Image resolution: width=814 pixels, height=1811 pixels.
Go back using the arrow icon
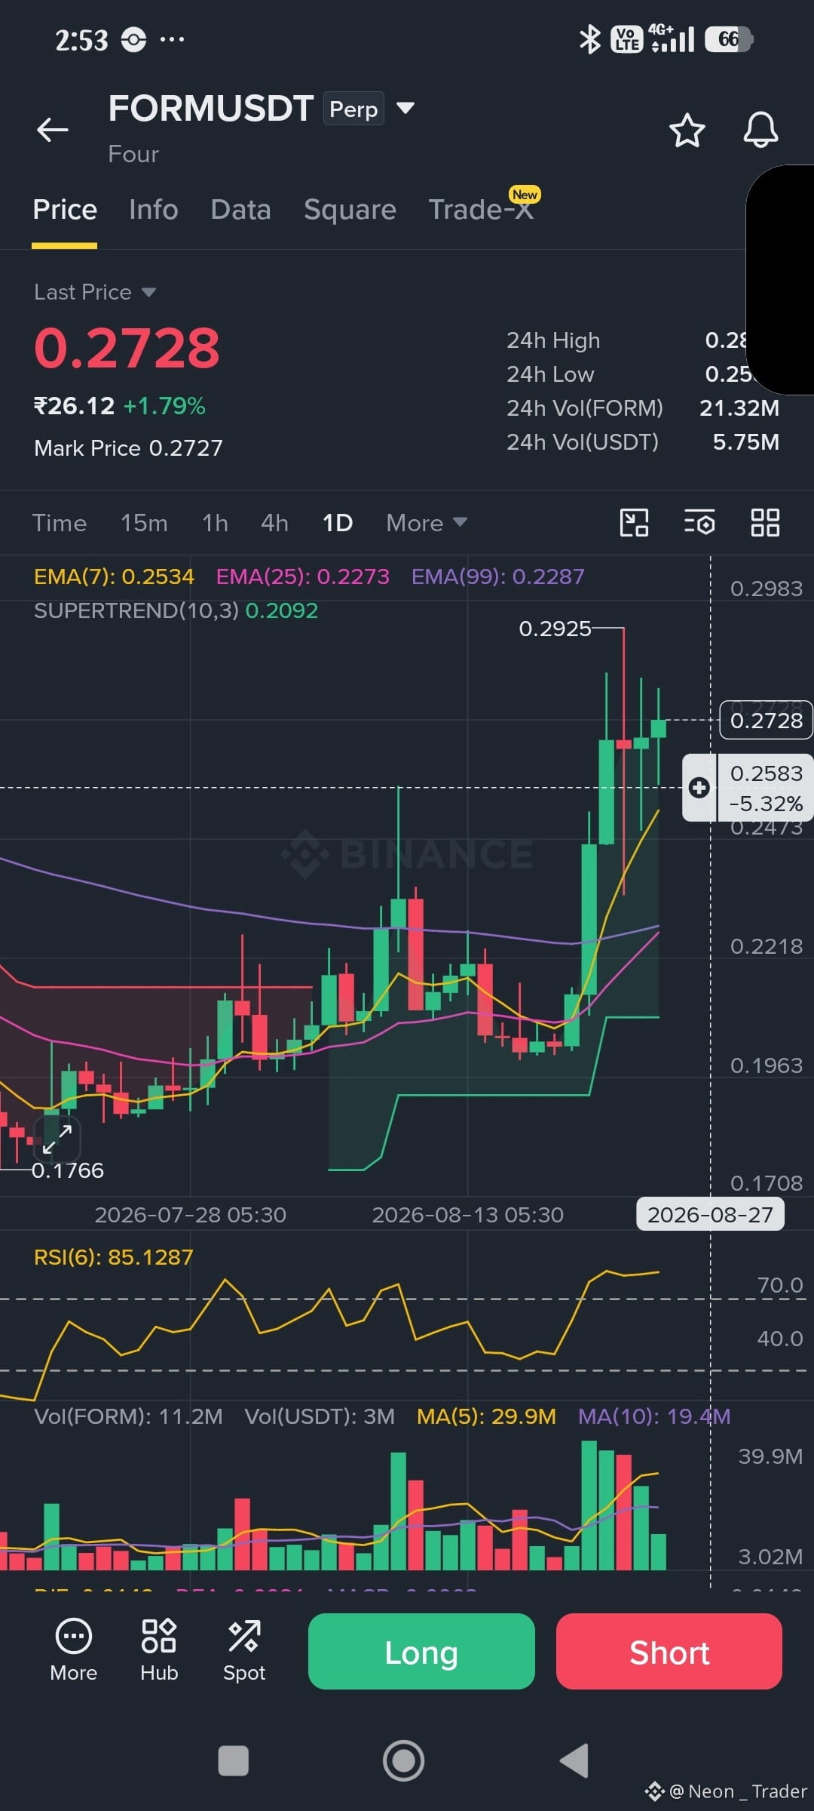(x=53, y=130)
